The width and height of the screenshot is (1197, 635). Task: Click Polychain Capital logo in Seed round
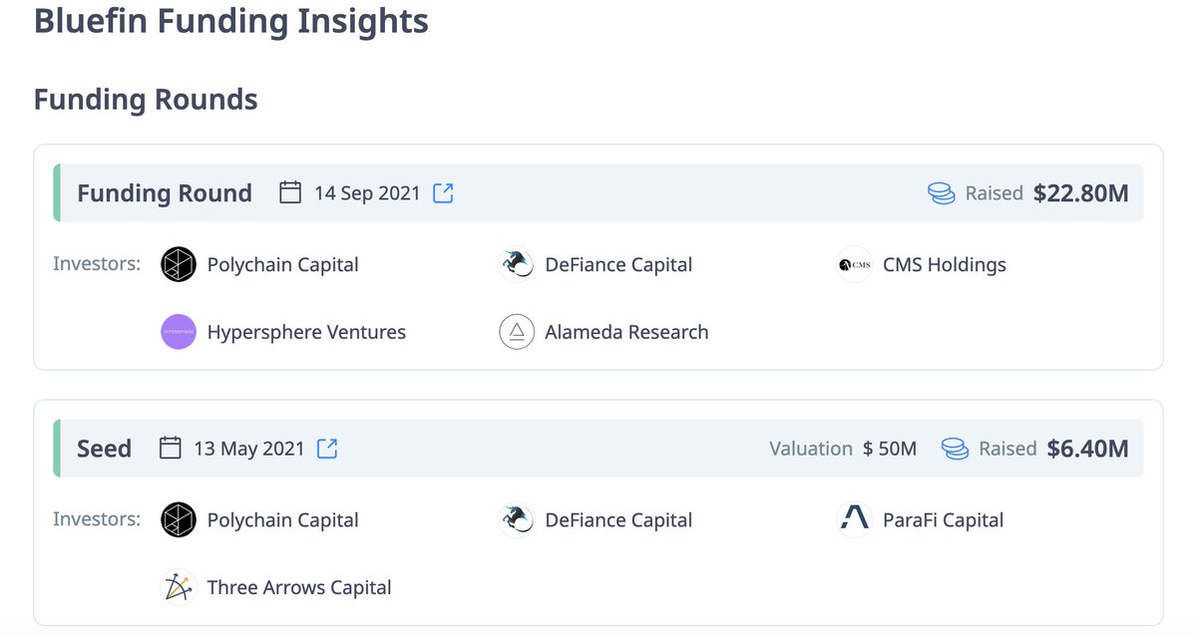(x=179, y=520)
